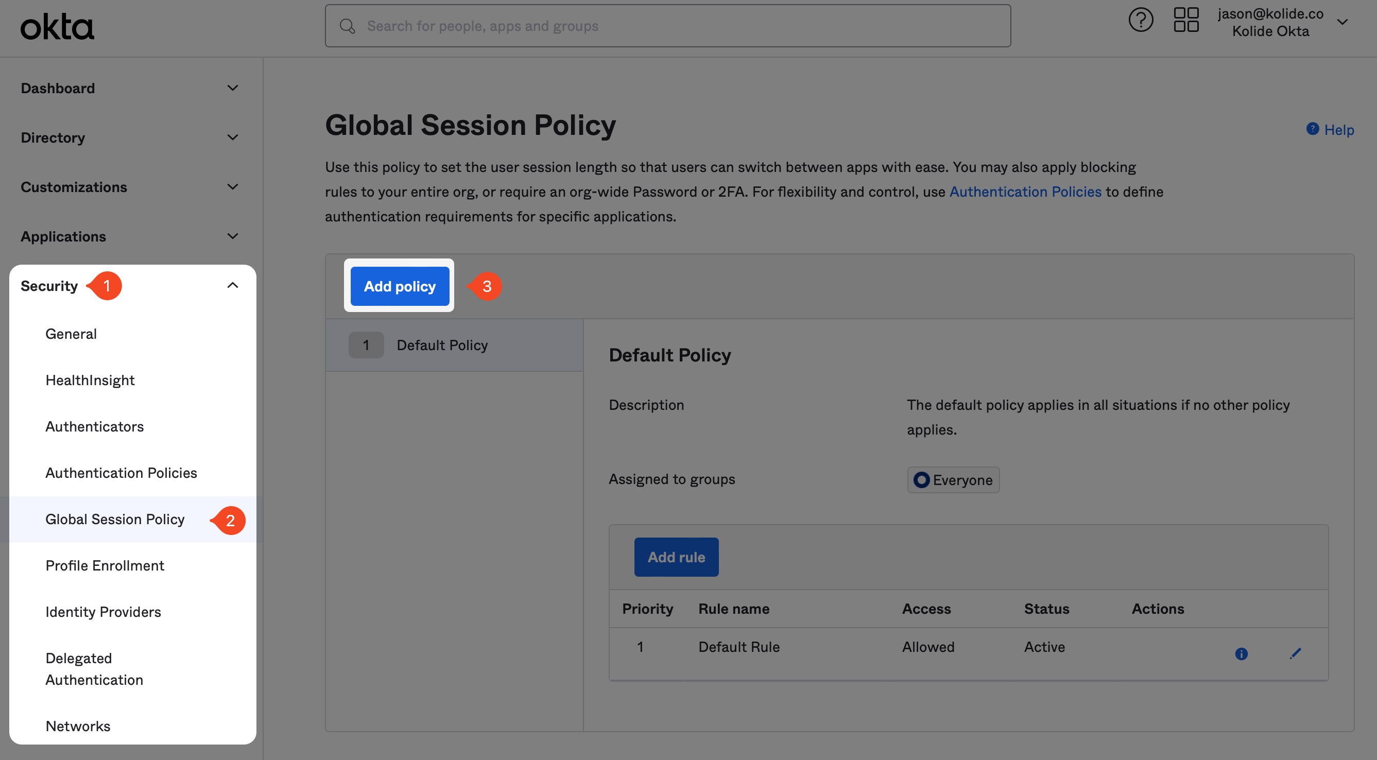Open Delegated Authentication page
Screen dimensions: 1377x760
(x=94, y=669)
